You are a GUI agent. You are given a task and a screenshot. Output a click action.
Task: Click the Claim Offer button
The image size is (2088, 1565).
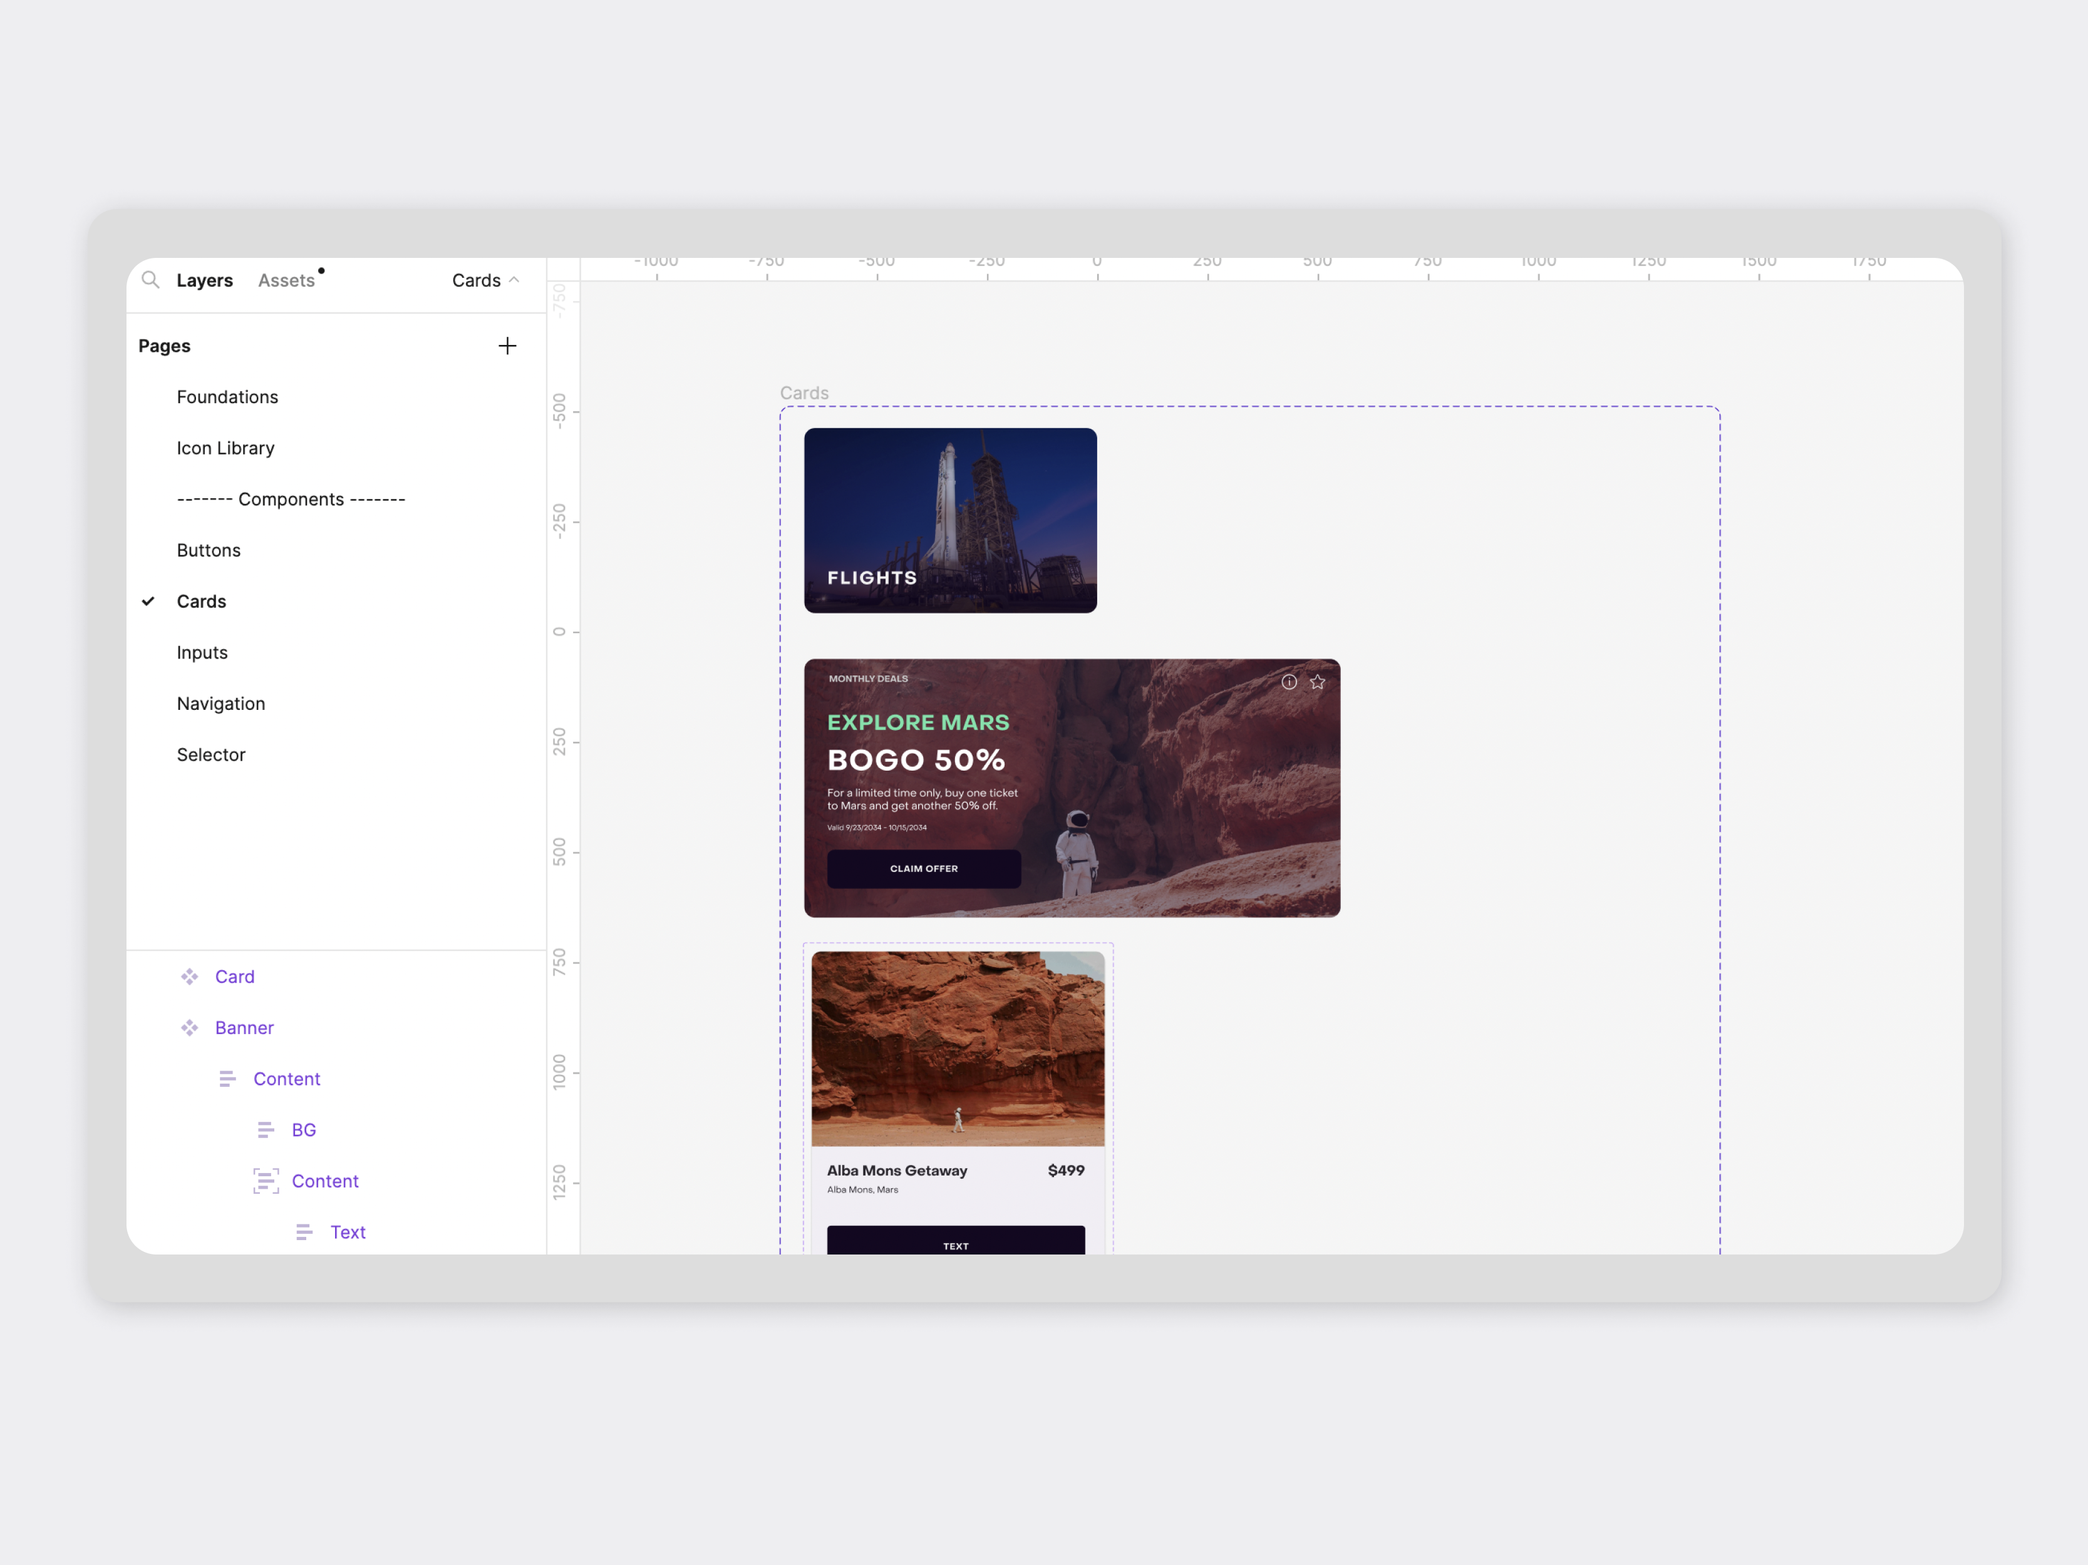pyautogui.click(x=923, y=869)
